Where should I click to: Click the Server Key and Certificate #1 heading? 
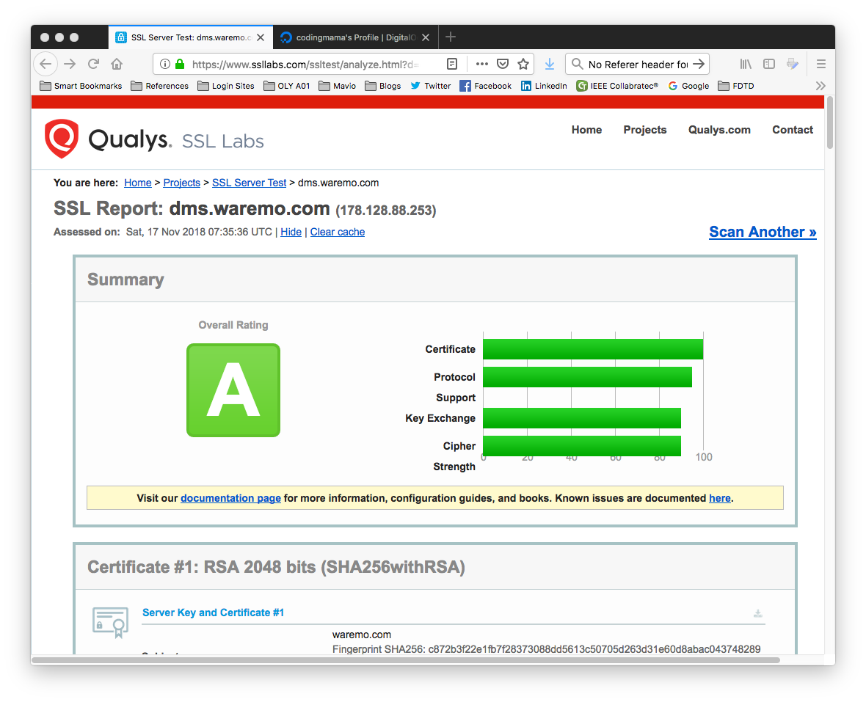213,613
